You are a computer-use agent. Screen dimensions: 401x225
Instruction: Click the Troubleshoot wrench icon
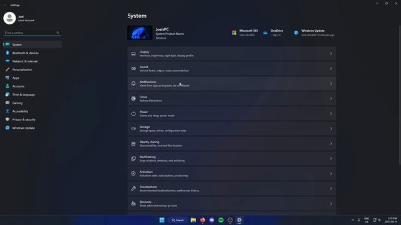click(x=133, y=189)
